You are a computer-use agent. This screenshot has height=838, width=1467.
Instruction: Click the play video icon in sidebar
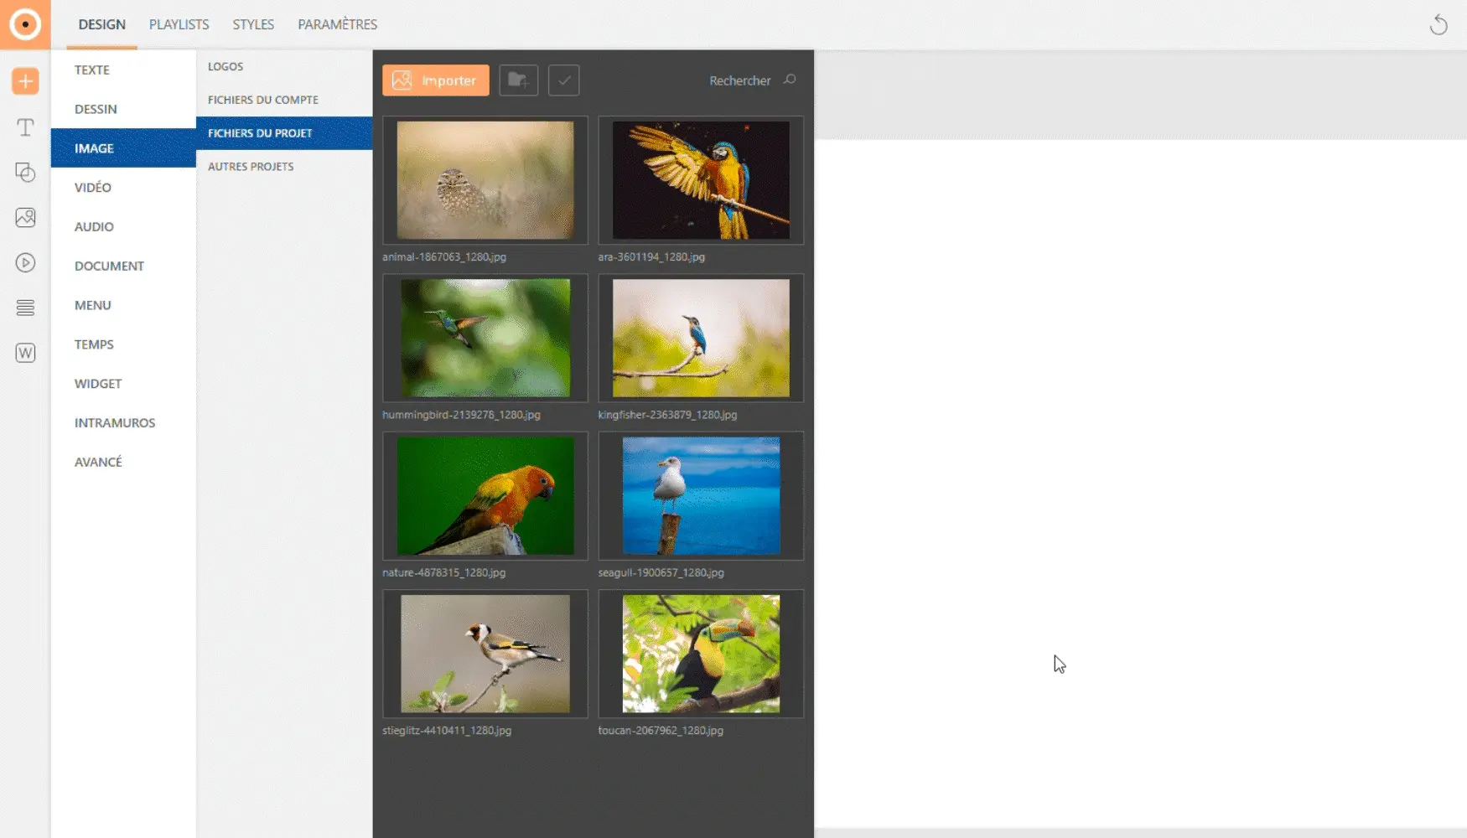25,263
